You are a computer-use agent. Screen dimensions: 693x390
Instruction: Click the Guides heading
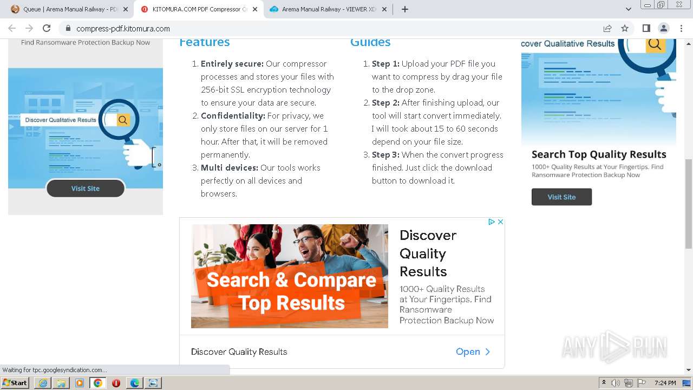coord(370,42)
